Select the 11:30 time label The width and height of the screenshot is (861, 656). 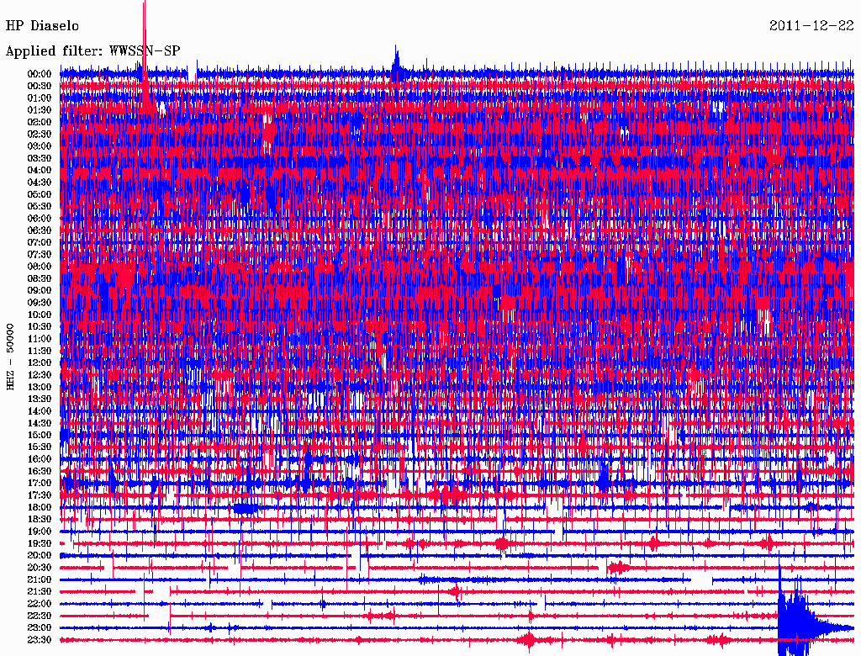tap(40, 351)
